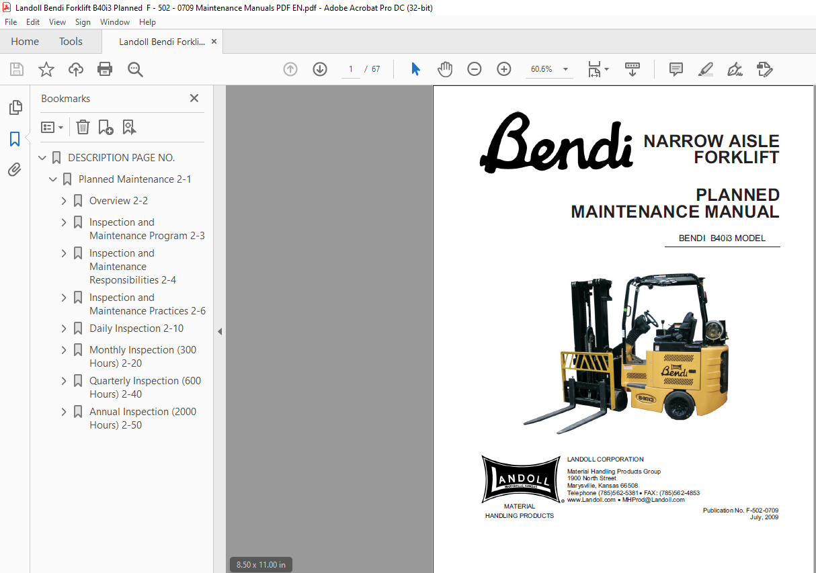Open the Window menu
The height and width of the screenshot is (573, 816).
click(x=115, y=22)
